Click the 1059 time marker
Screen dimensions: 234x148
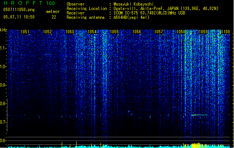pyautogui.click(x=203, y=32)
